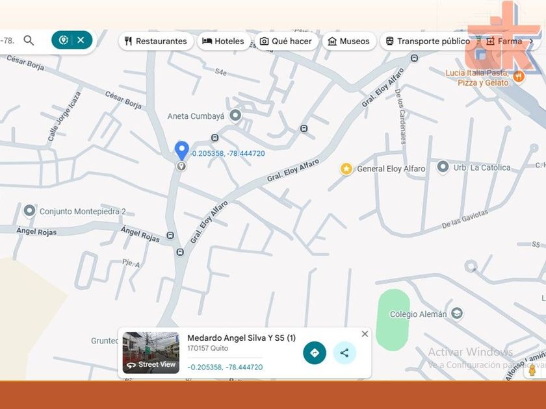Close the Medardo Angel Silva info card
Screen dimensions: 546x409
pos(365,334)
